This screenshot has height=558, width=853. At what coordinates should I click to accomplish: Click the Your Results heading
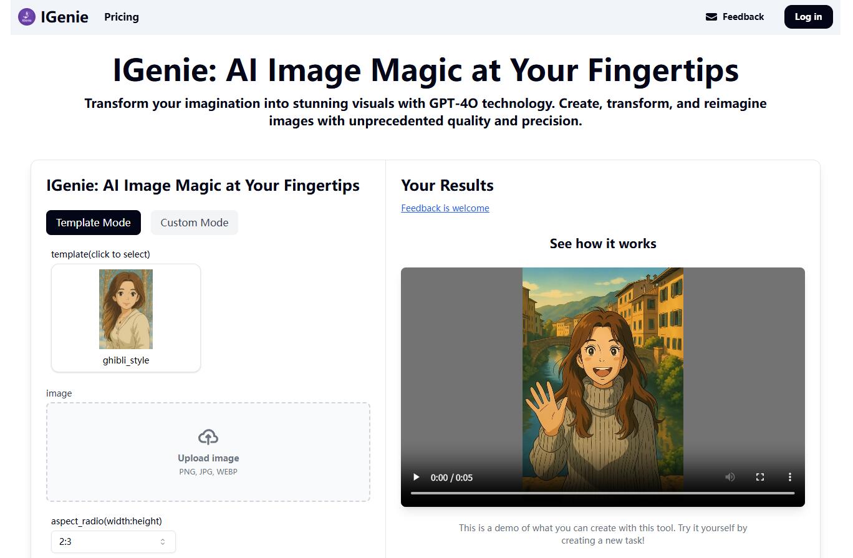click(x=448, y=186)
